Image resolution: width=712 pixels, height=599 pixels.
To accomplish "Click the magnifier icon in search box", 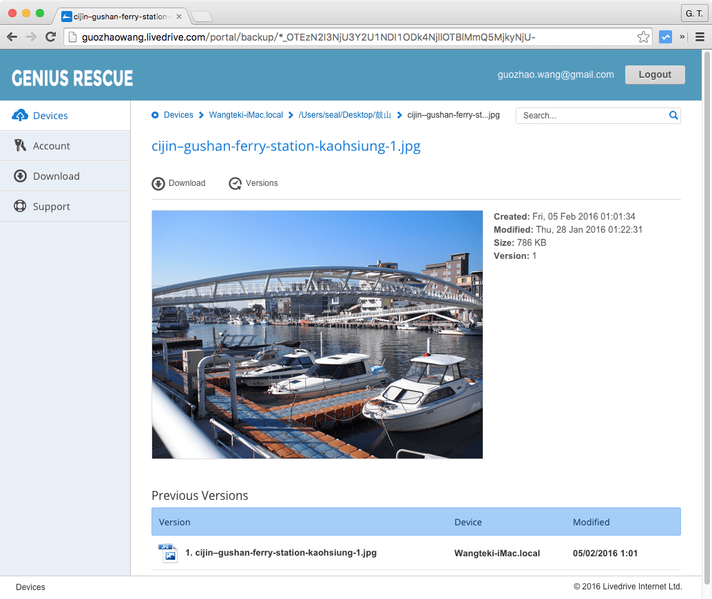I will pos(673,116).
